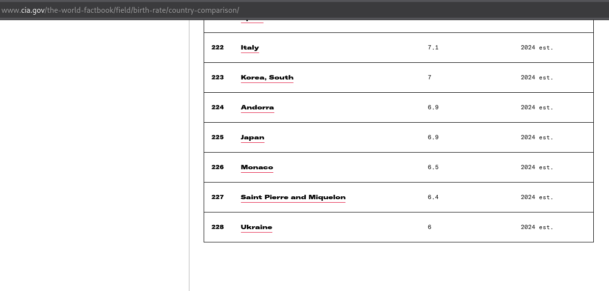The width and height of the screenshot is (609, 291).
Task: Select rank number 222
Action: coord(217,48)
